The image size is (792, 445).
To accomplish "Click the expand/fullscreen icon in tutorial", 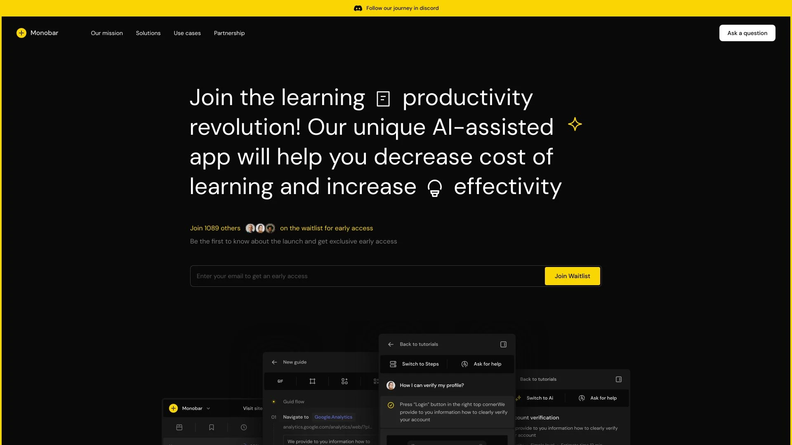I will 502,344.
